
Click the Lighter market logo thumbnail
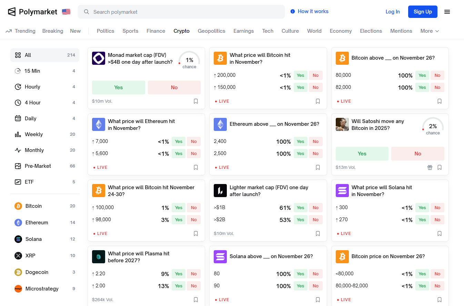click(220, 191)
